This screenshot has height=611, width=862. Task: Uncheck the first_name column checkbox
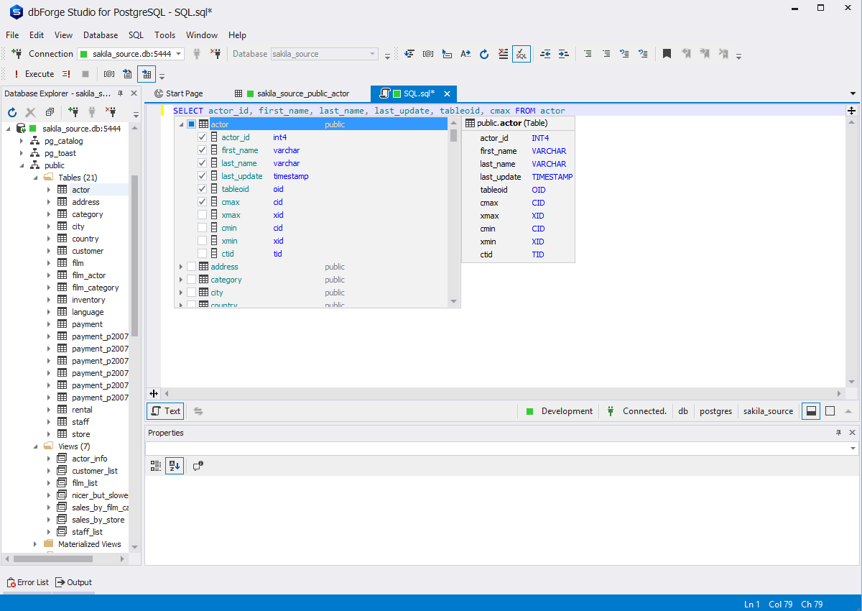202,150
